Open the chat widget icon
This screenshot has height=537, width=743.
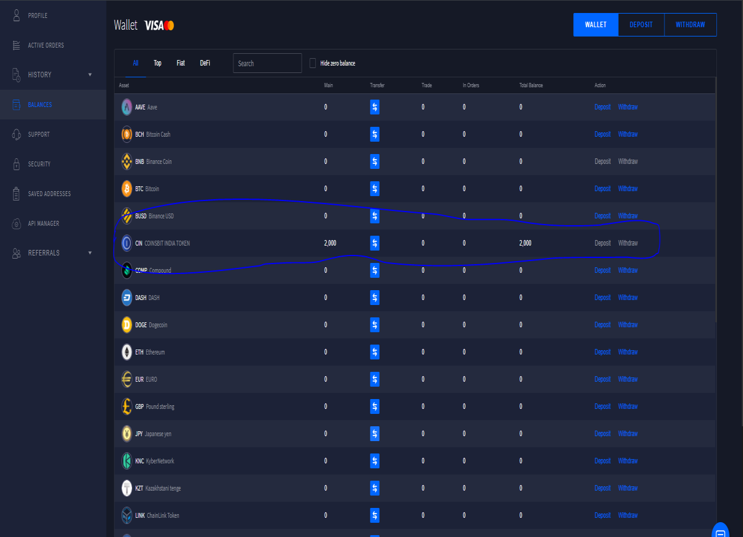tap(720, 532)
